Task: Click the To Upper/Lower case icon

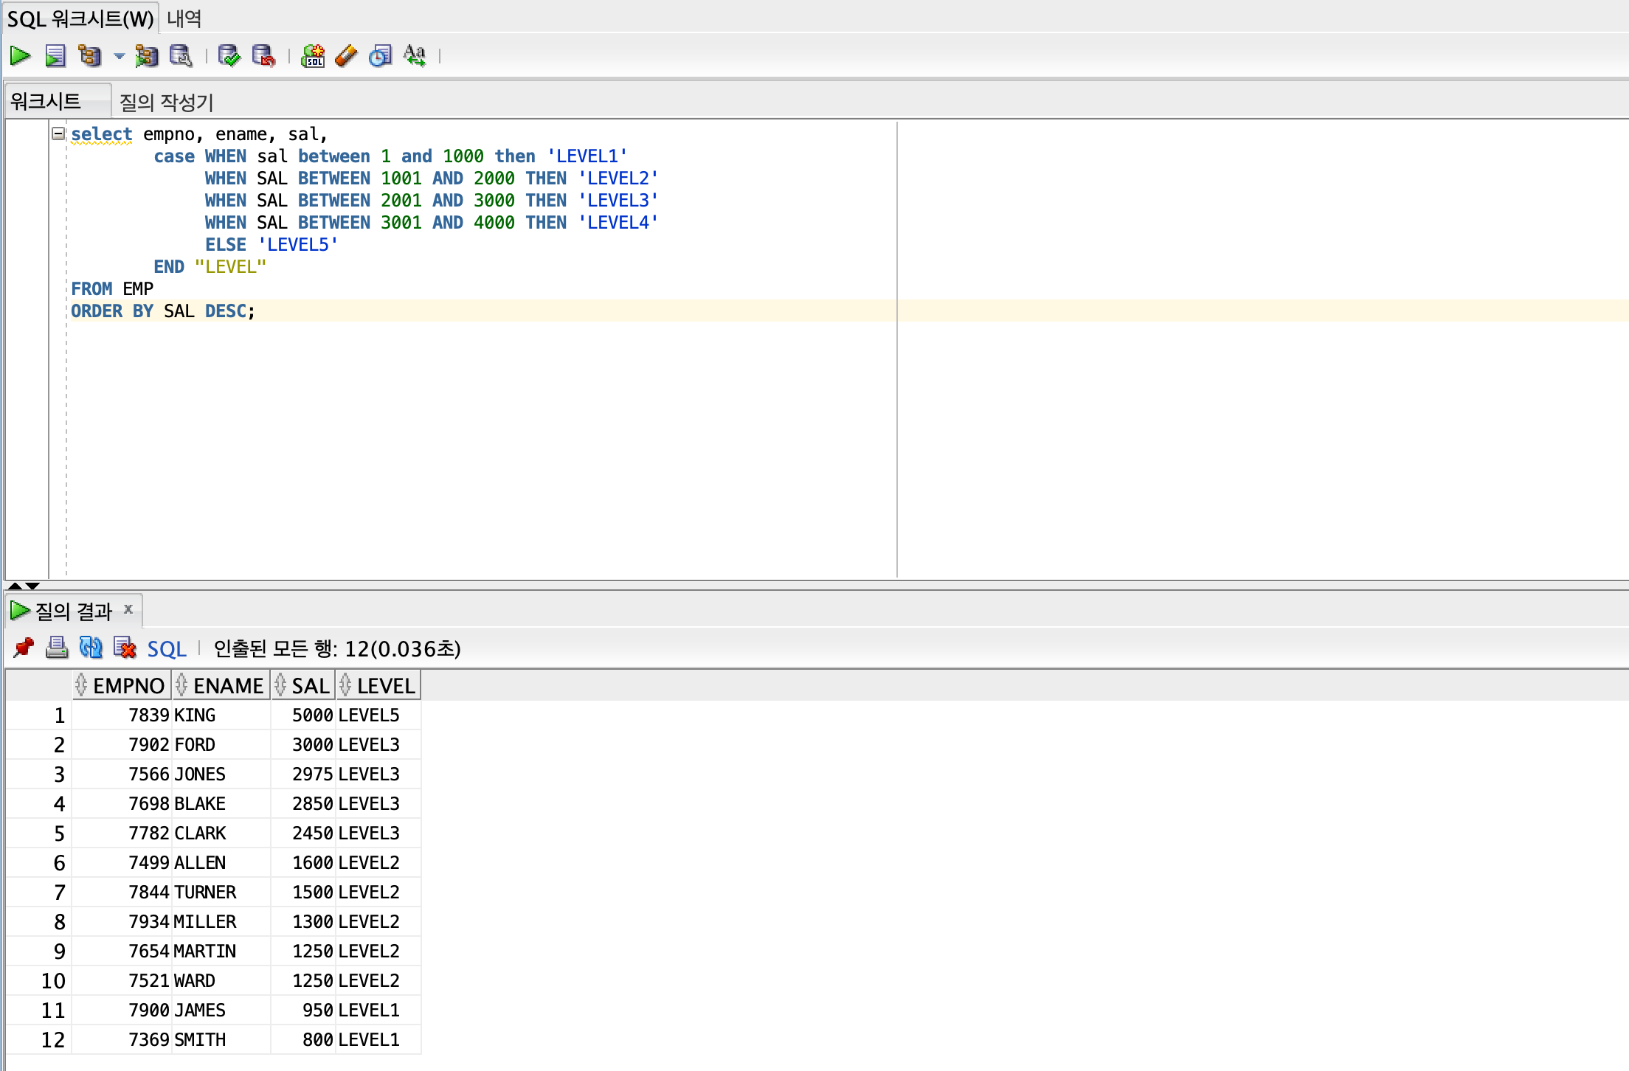Action: [415, 56]
